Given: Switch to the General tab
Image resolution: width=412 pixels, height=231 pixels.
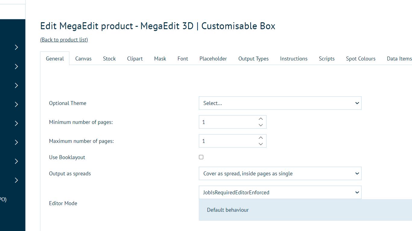Looking at the screenshot, I should coord(55,59).
